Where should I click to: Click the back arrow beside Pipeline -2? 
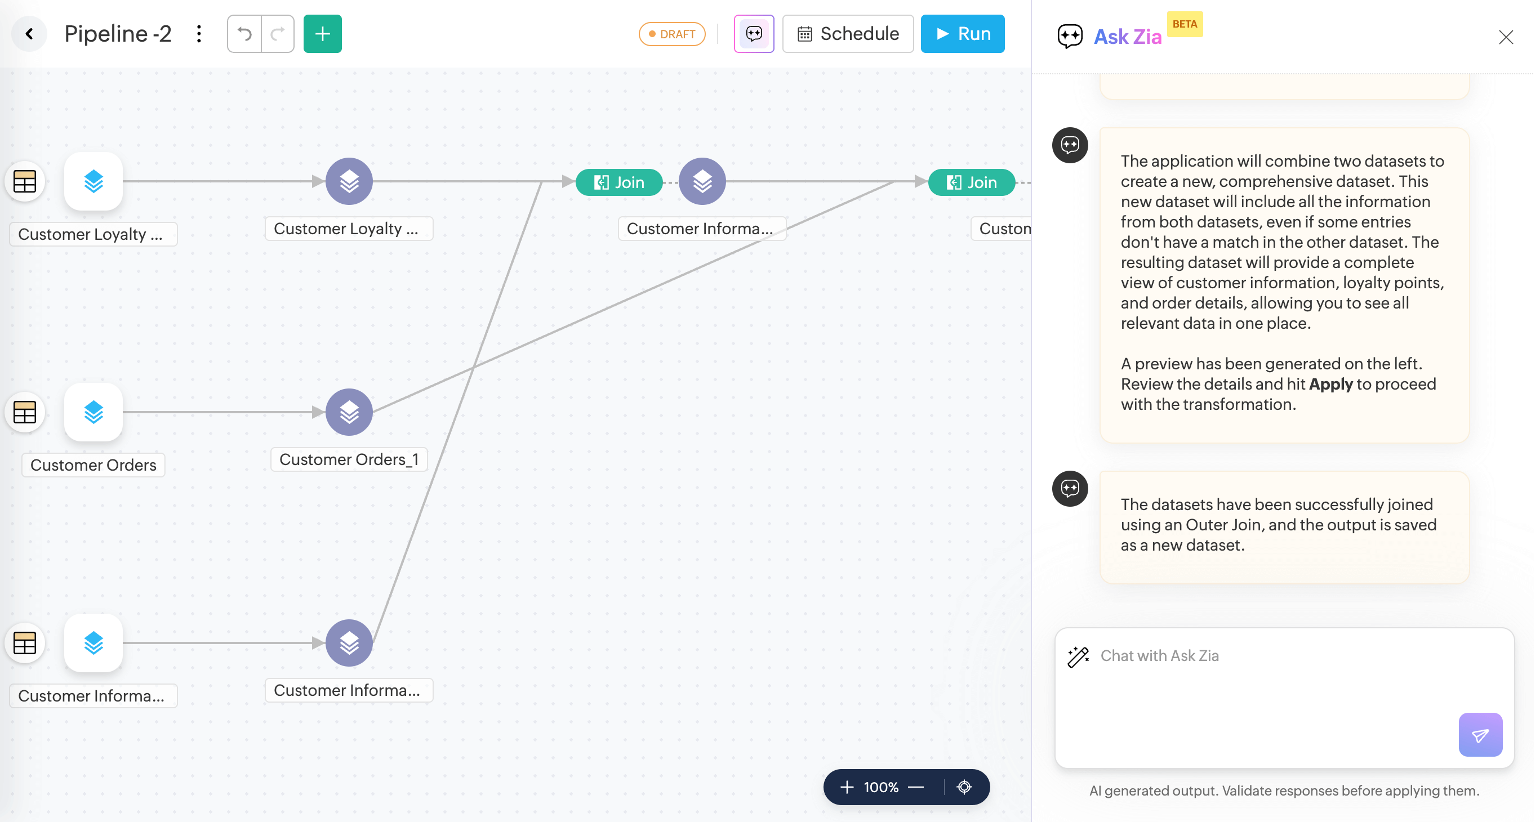pyautogui.click(x=29, y=34)
